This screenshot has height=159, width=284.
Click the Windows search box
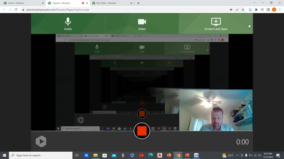tap(41, 156)
